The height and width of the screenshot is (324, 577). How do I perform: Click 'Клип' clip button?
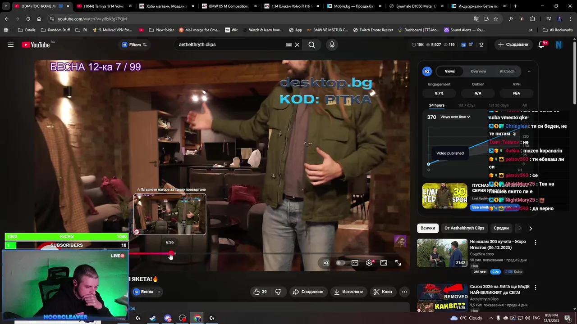pos(383,292)
